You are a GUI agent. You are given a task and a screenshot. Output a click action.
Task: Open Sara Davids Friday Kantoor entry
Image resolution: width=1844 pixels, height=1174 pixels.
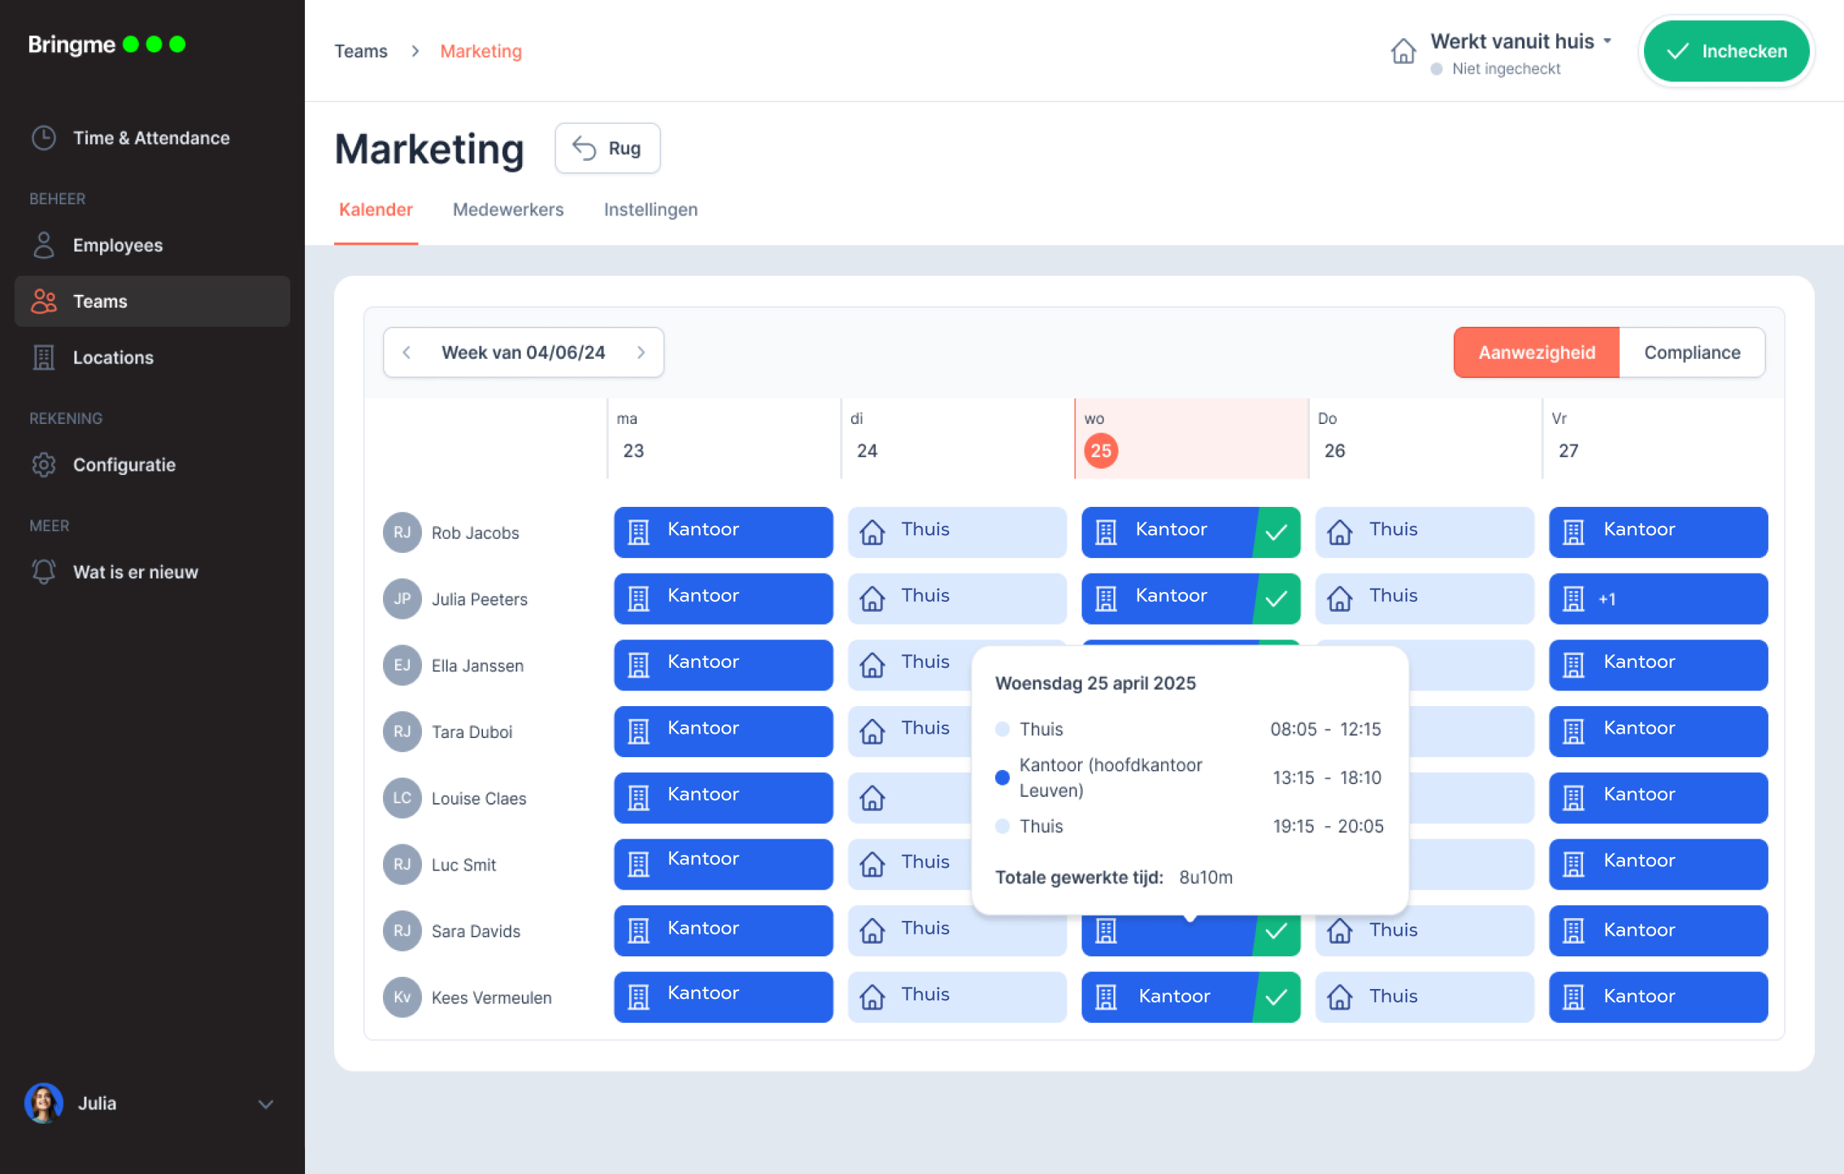1659,931
